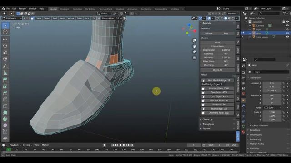The width and height of the screenshot is (291, 163).
Task: Select the Loop Cut tool
Action: 5,100
